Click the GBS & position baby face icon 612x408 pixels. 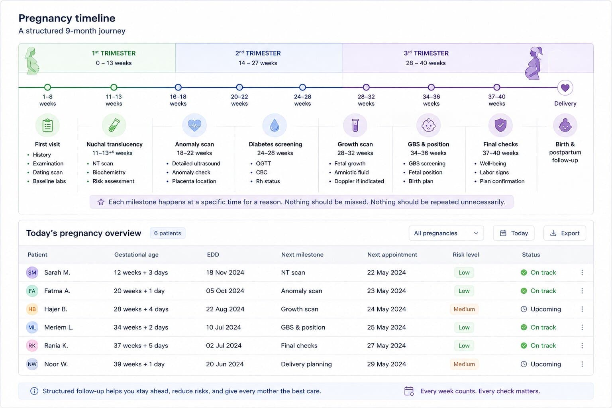[x=428, y=125]
